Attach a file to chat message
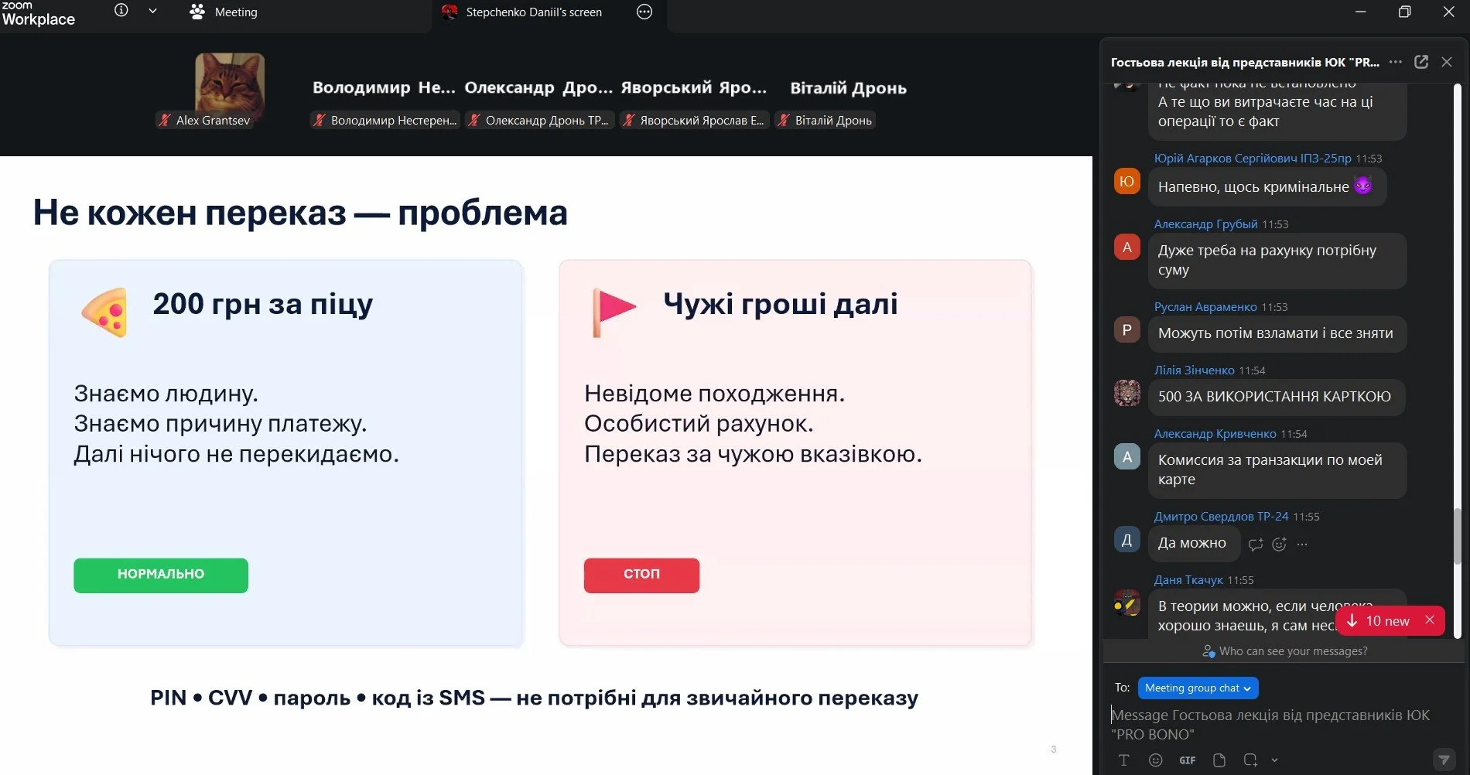Screen dimensions: 1470x775 (1219, 760)
